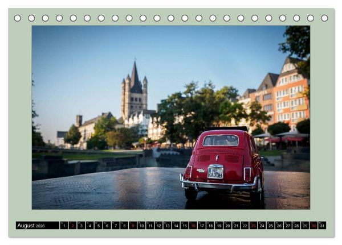Select day 17 in the calendar strip
Image resolution: width=342 pixels, height=245 pixels.
(x=202, y=226)
